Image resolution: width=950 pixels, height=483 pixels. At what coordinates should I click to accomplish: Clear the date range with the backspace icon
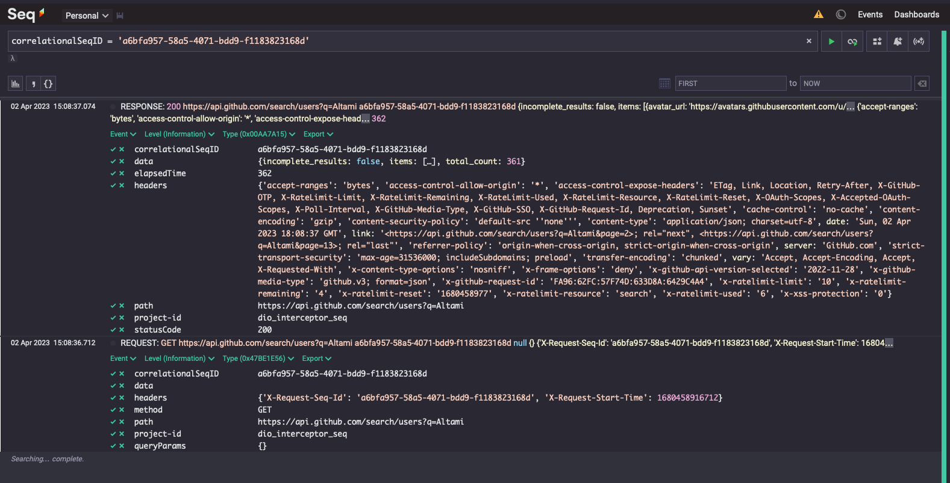click(x=922, y=84)
